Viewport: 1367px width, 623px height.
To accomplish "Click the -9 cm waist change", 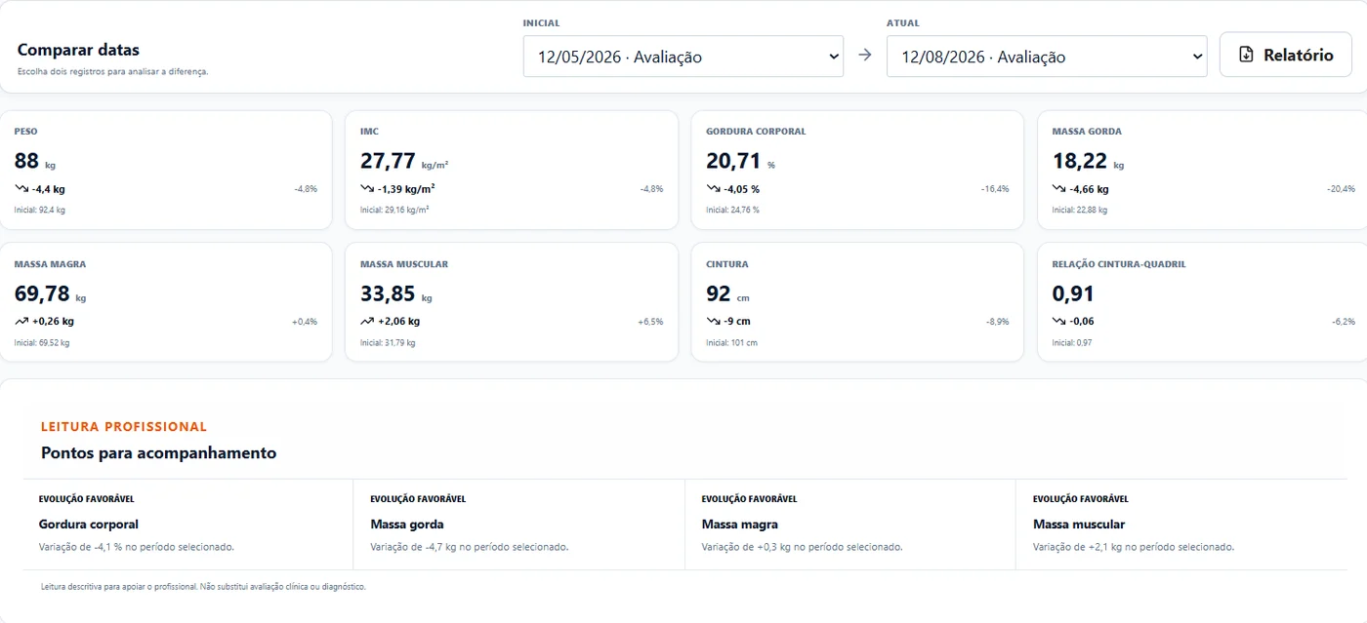I will click(x=737, y=321).
